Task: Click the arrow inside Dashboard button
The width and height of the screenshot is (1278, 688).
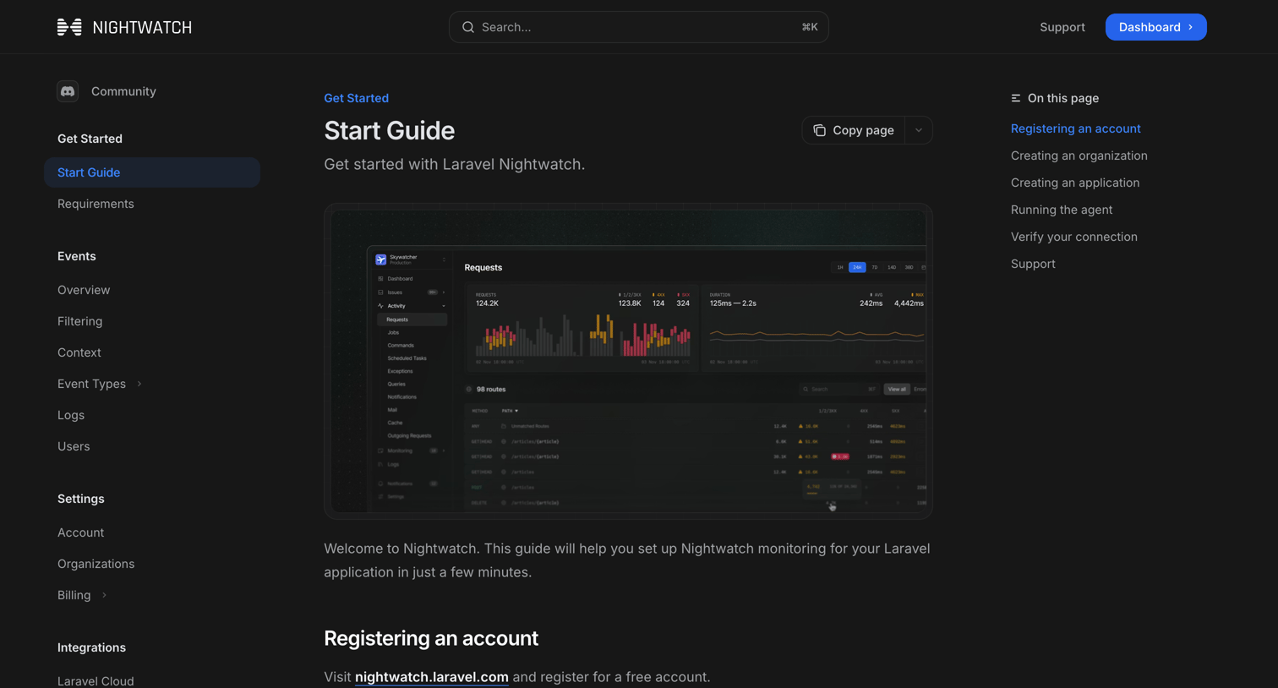Action: point(1191,27)
